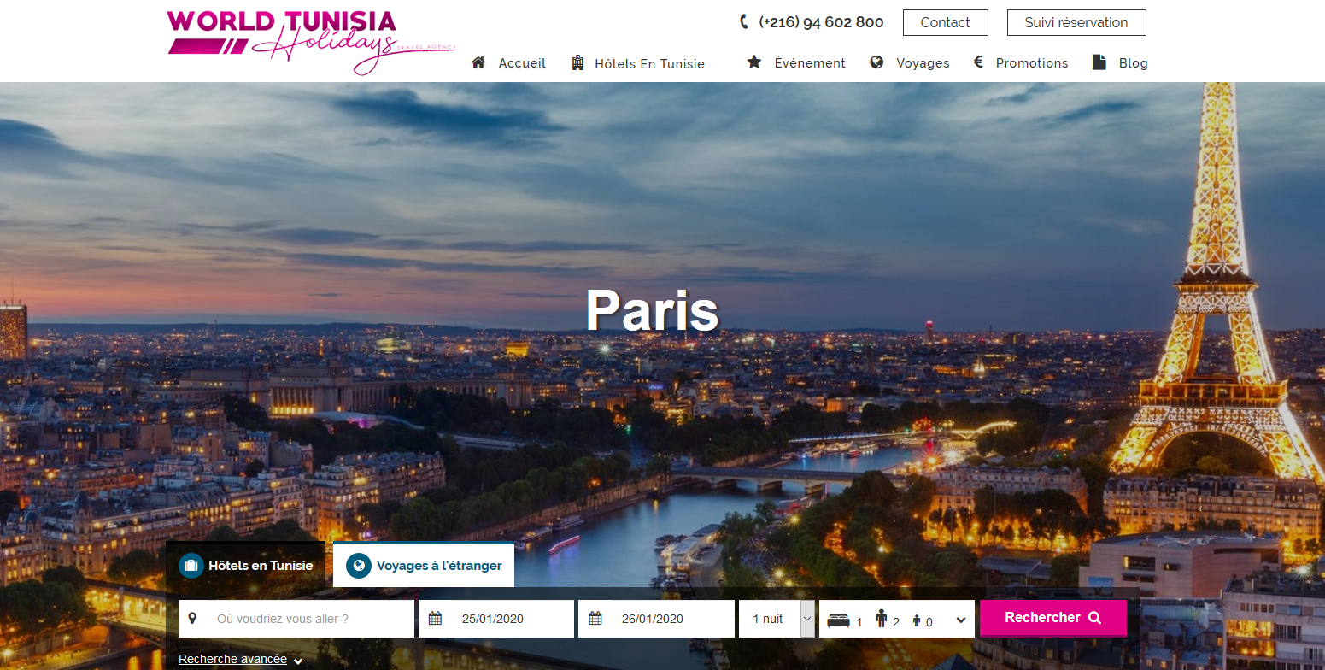Click the globe icon beside Voyages
1325x670 pixels.
pyautogui.click(x=876, y=62)
